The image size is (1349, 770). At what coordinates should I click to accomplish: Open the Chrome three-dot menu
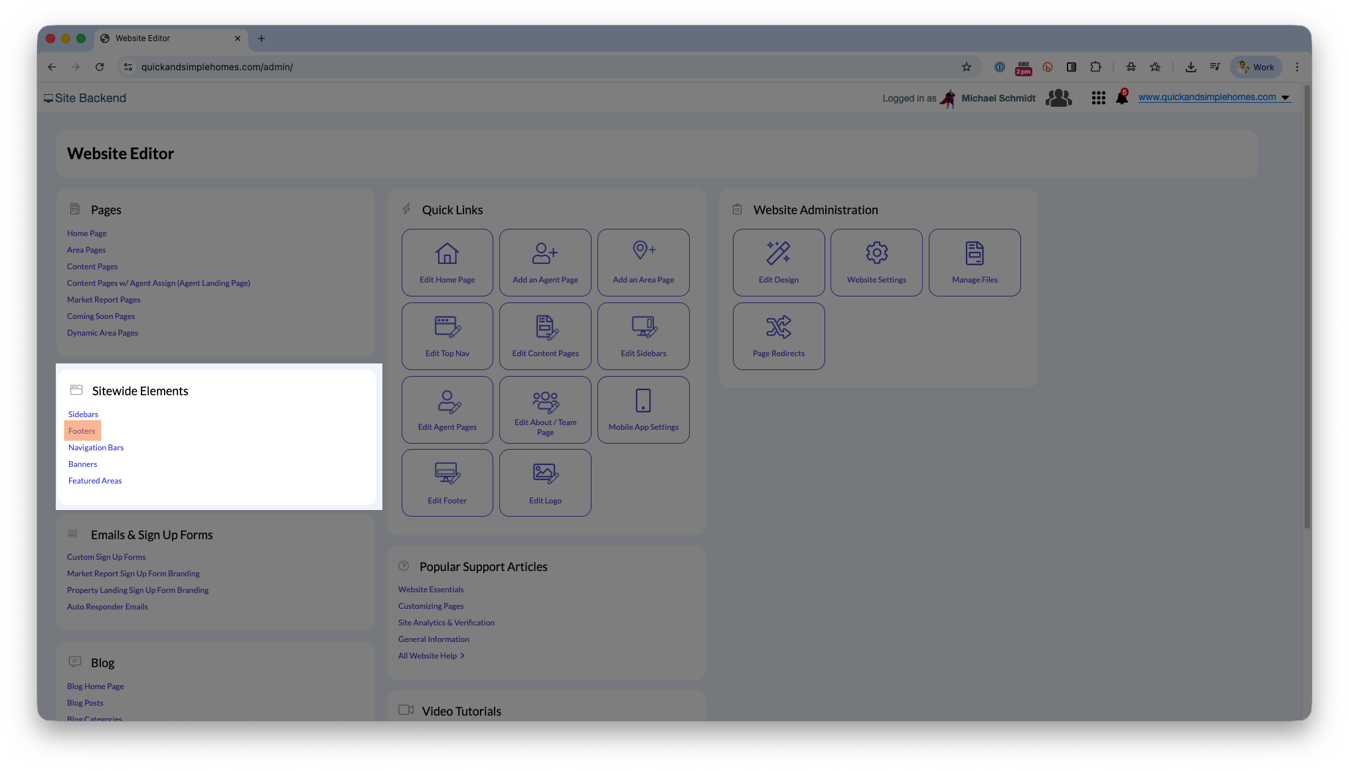[x=1297, y=67]
